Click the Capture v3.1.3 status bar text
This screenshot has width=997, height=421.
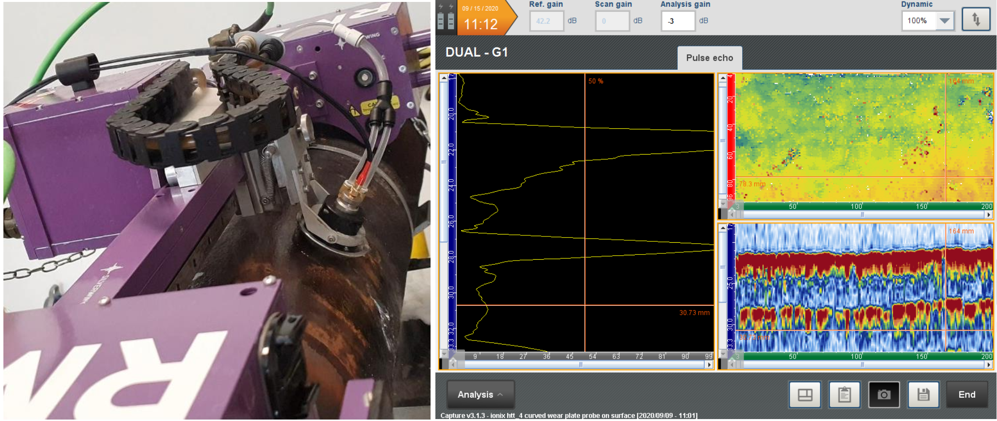point(569,416)
